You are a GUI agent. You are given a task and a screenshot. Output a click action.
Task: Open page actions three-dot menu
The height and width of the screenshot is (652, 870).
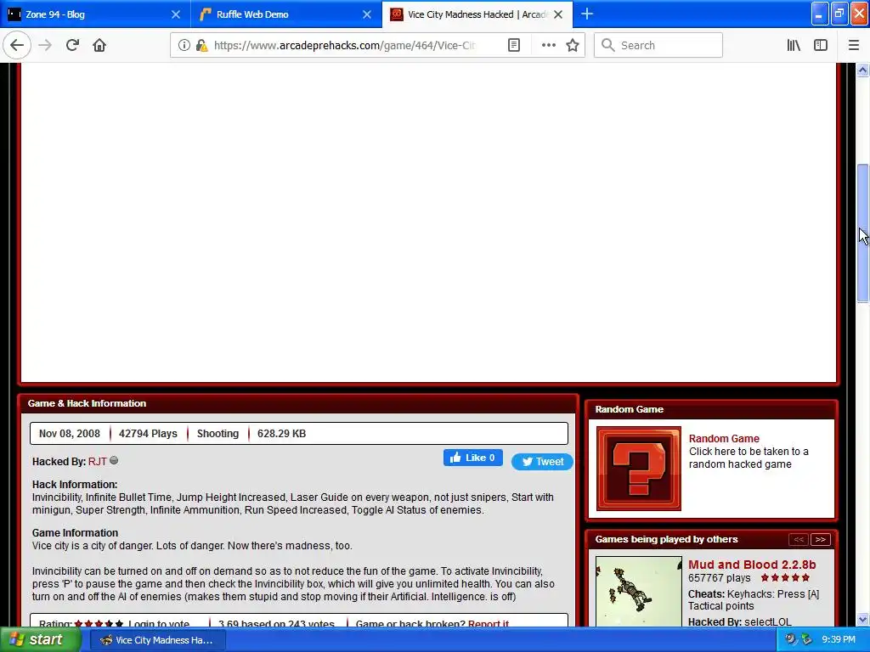(548, 45)
